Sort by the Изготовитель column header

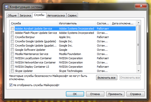point(76,23)
